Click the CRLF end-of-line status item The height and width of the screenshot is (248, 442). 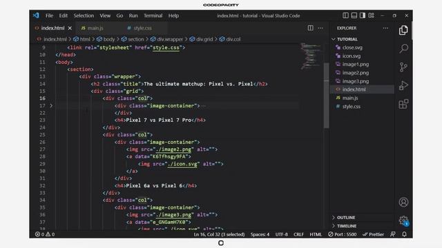click(298, 234)
